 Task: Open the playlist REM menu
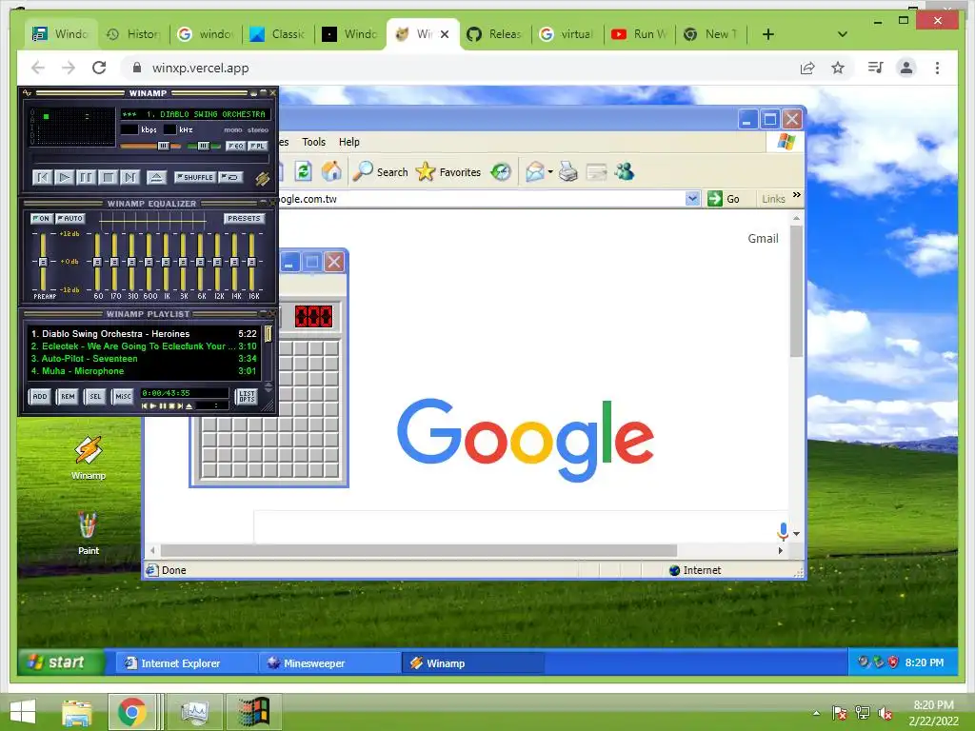click(68, 397)
